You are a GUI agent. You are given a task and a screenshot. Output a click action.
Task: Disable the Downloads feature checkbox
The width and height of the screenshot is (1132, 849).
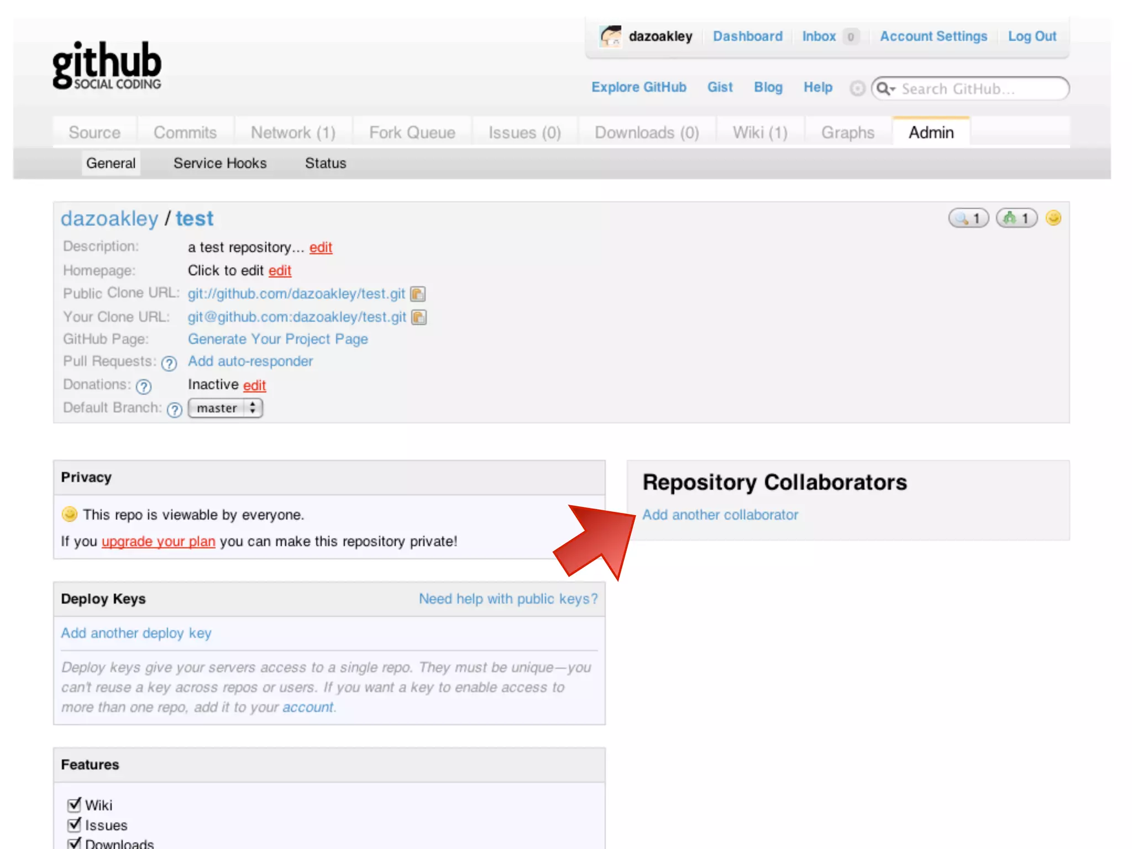tap(74, 843)
